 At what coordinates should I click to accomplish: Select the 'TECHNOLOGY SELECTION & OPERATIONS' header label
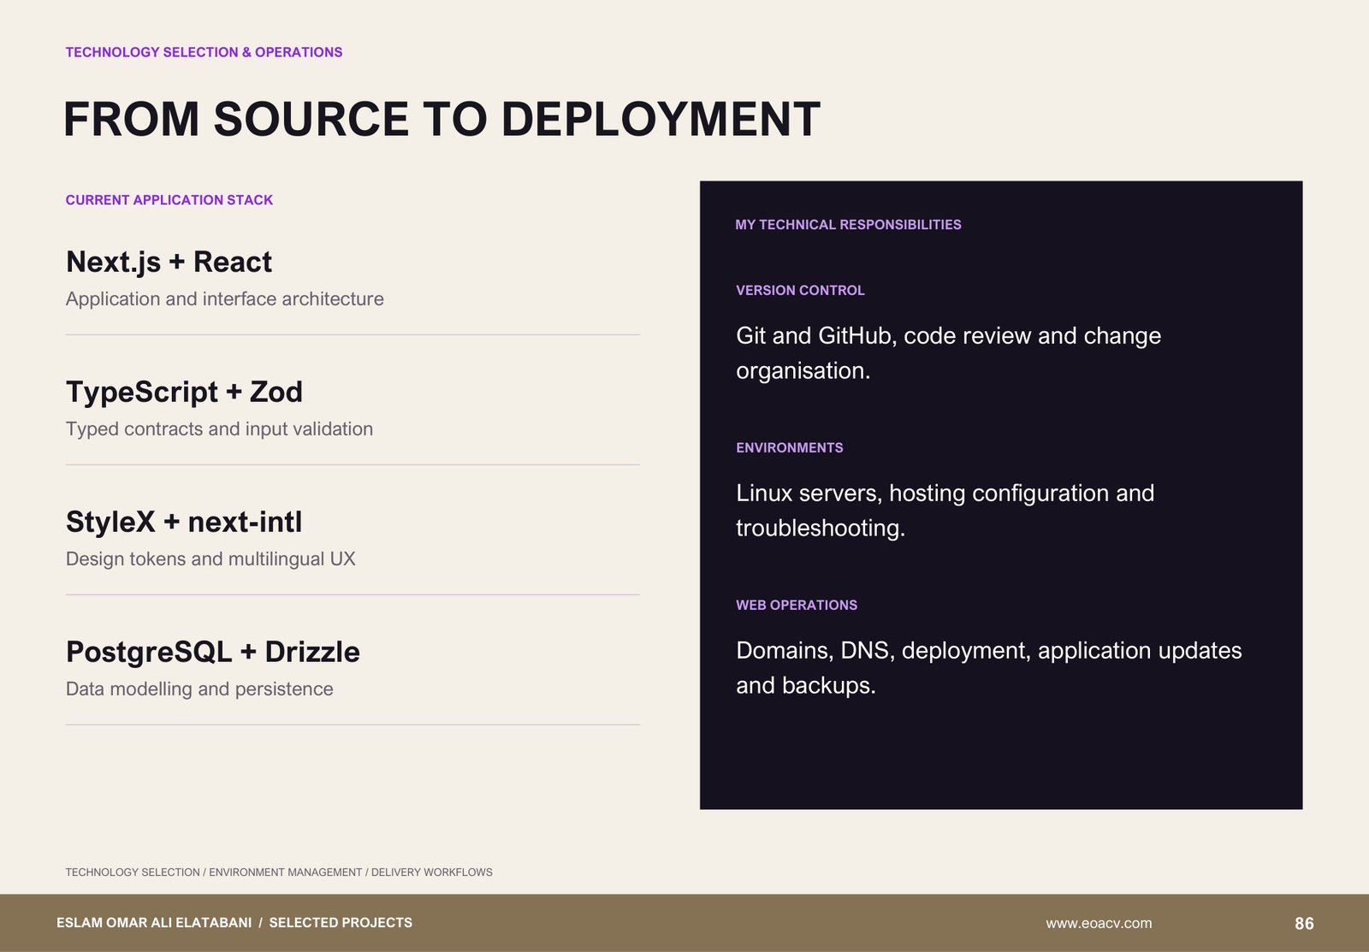(204, 52)
